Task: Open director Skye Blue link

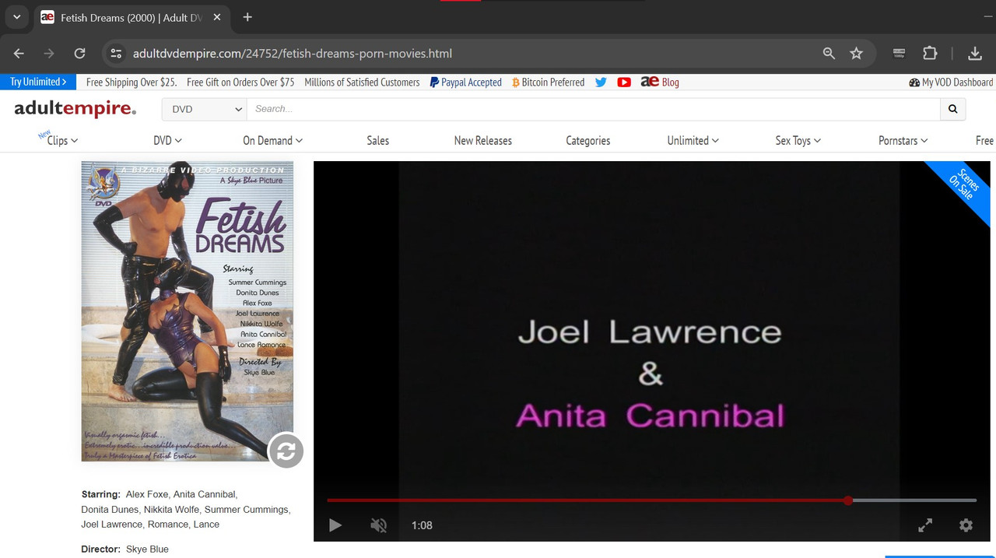Action: [x=147, y=549]
